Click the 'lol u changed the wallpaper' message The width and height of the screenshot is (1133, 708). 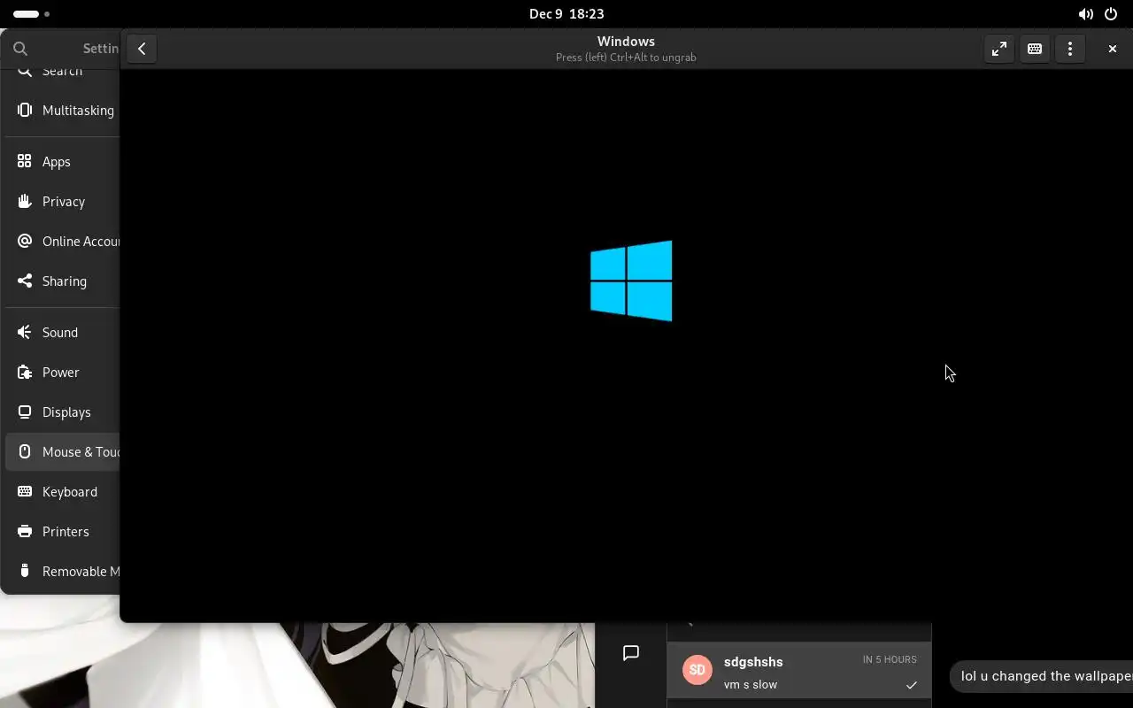(1043, 676)
